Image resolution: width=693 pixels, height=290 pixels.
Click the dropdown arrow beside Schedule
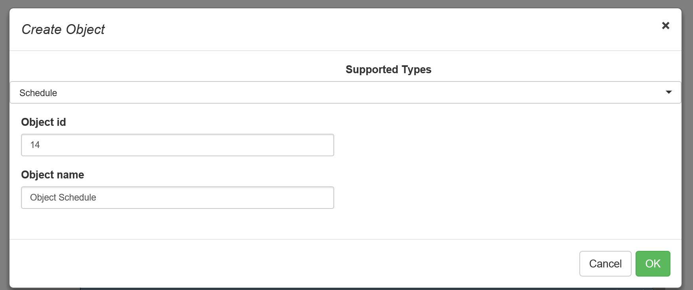[668, 92]
